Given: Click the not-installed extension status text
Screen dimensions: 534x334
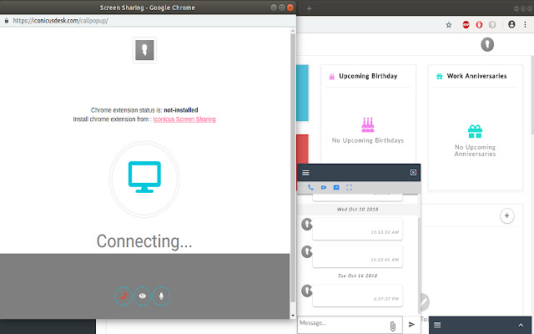Looking at the screenshot, I should pyautogui.click(x=181, y=110).
